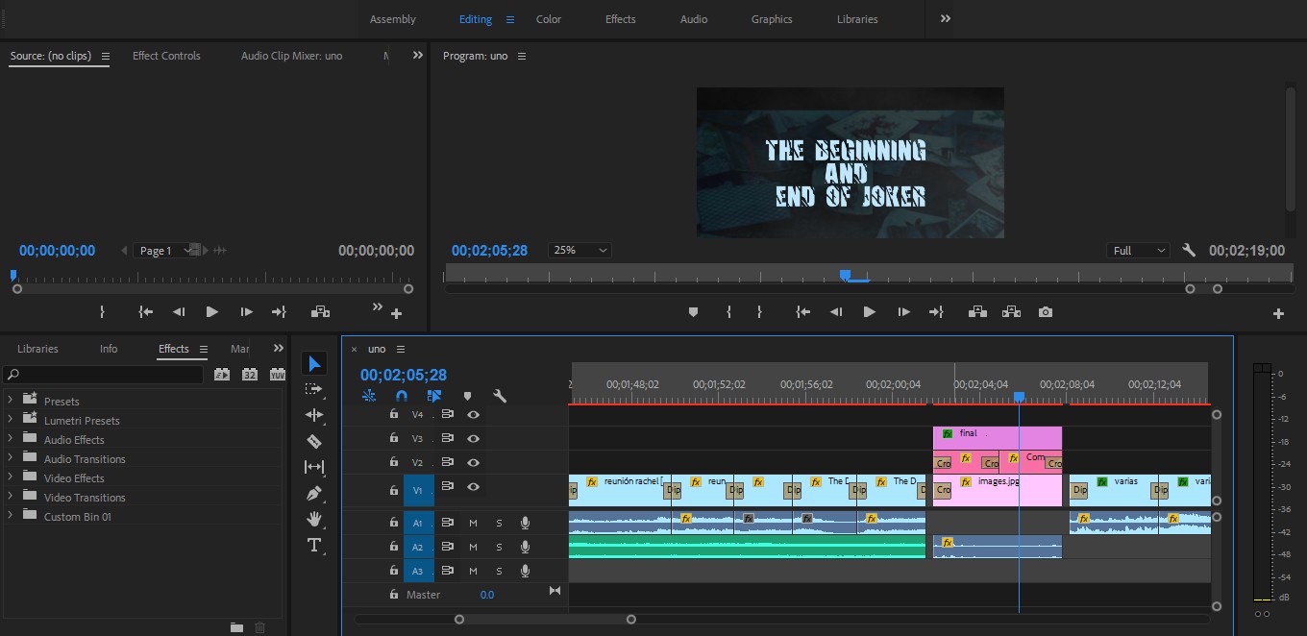The height and width of the screenshot is (636, 1307).
Task: Click the Program monitor playhead
Action: (845, 275)
